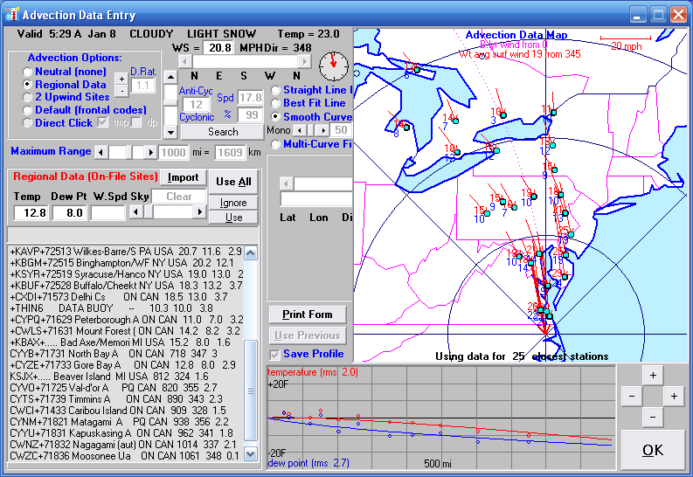Click the up arrow beside Anti-Cyc

click(170, 77)
